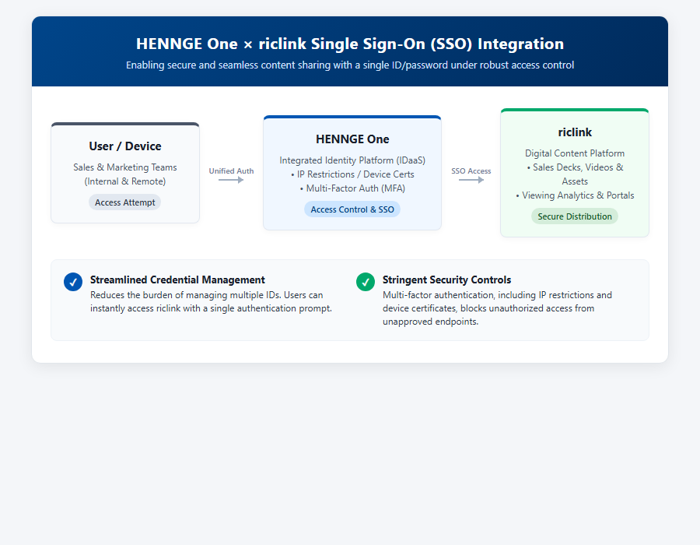Click the SSO Access arrow

(x=471, y=180)
